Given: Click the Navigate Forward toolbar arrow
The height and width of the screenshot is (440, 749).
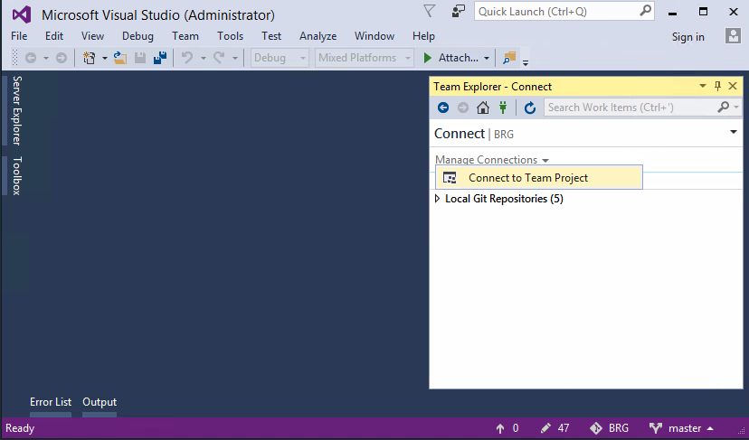Looking at the screenshot, I should tap(62, 58).
